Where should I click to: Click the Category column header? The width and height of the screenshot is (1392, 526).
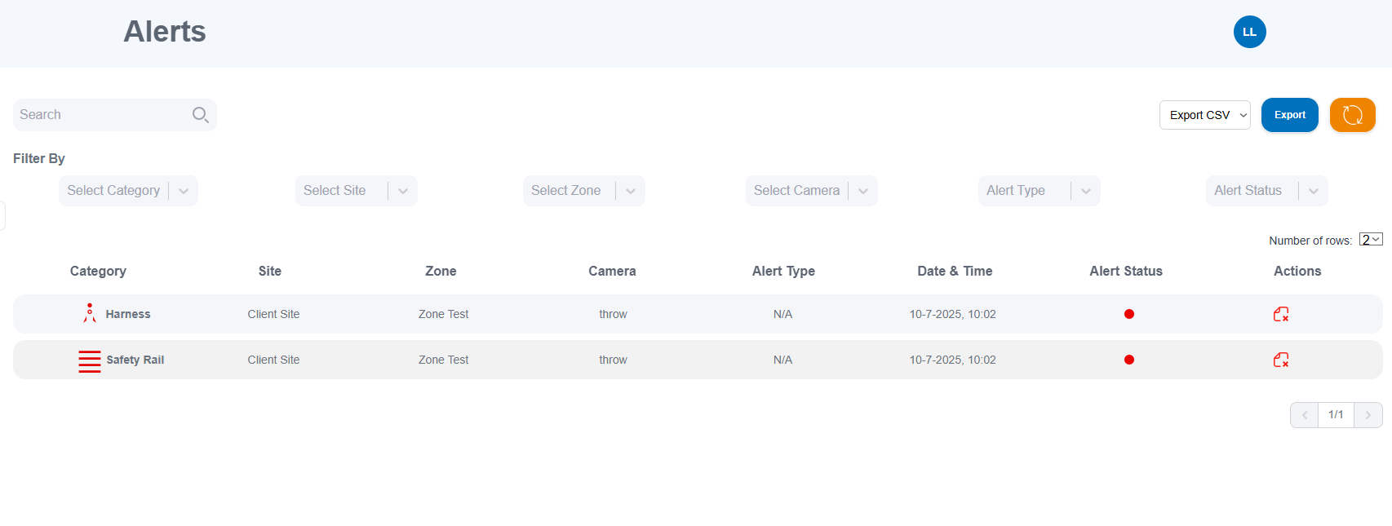tap(98, 272)
